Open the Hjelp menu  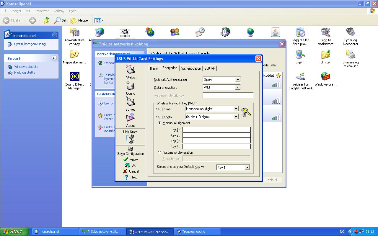[x=73, y=11]
